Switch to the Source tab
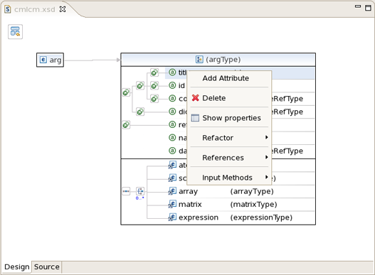375x275 pixels. coord(47,267)
